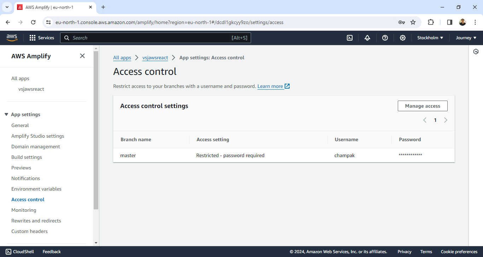Screen dimensions: 483x257
Task: Open General app settings
Action: click(x=20, y=125)
